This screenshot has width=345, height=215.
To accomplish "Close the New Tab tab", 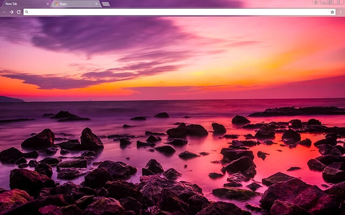I will coord(47,4).
